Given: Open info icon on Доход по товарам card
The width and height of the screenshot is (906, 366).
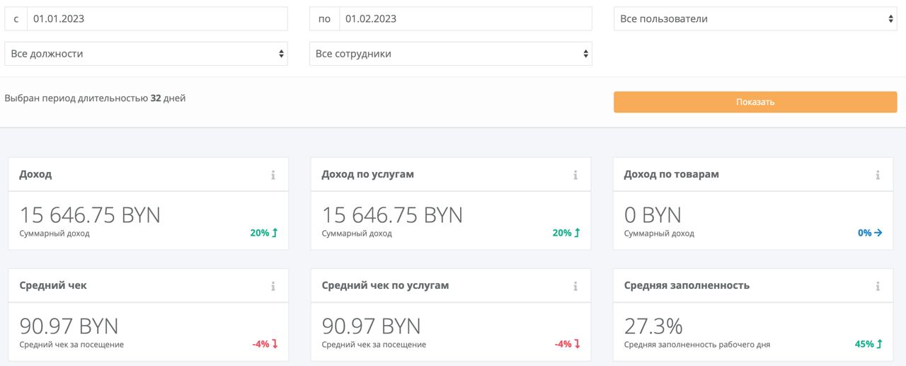Looking at the screenshot, I should click(x=878, y=175).
